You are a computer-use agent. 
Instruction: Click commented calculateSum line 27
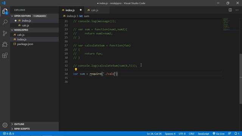pyautogui.click(x=102, y=45)
